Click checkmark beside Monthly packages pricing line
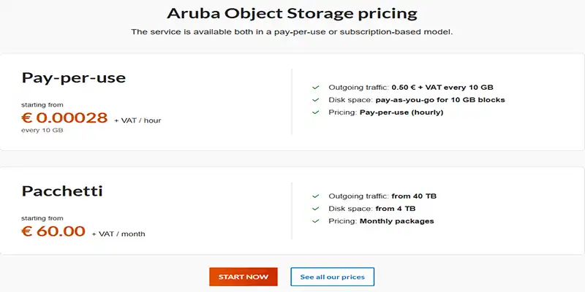The width and height of the screenshot is (585, 292). pos(315,221)
